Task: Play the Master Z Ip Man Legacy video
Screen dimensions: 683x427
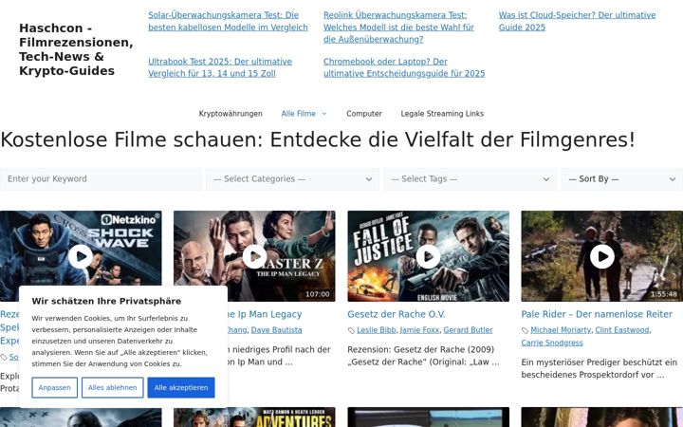Action: [x=254, y=256]
